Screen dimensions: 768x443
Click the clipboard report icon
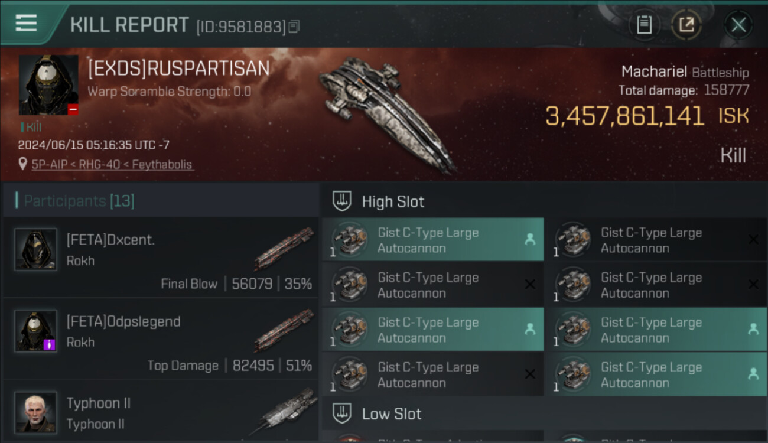pos(644,25)
